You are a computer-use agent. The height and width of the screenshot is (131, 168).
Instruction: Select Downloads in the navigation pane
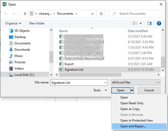(x=22, y=50)
